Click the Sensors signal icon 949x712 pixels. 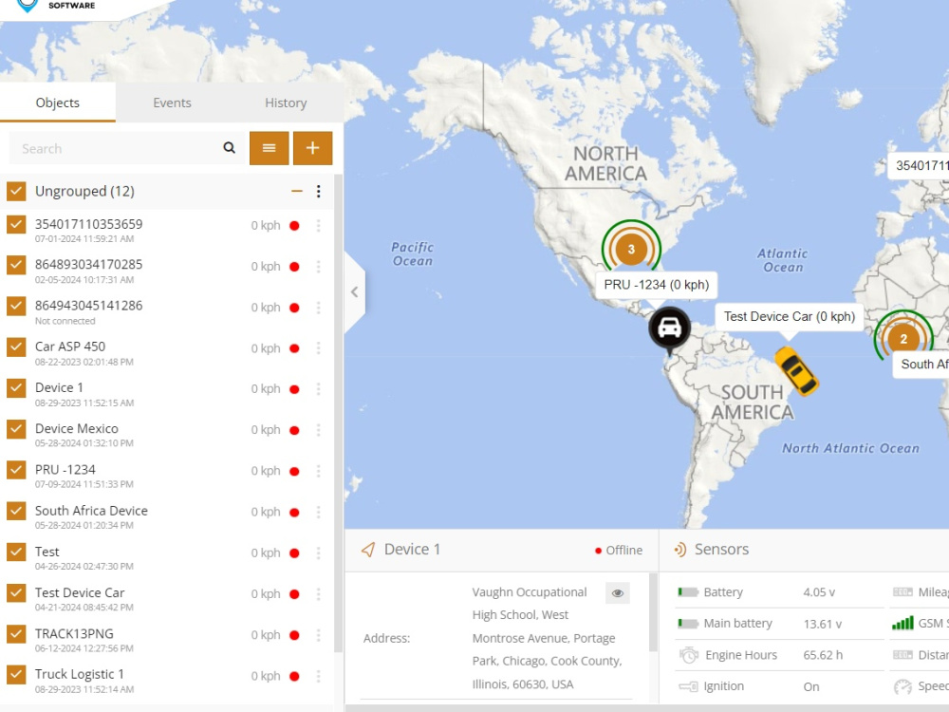click(x=680, y=550)
